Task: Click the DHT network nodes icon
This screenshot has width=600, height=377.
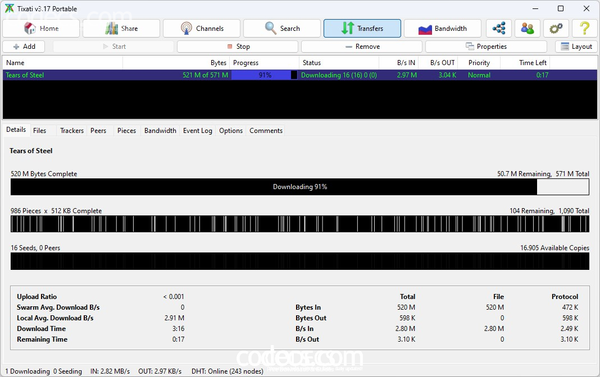Action: tap(499, 28)
